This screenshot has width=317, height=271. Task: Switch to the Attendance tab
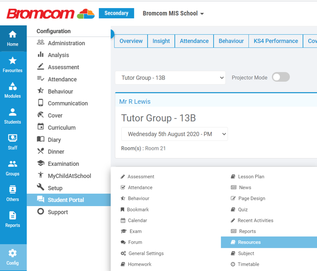point(194,41)
